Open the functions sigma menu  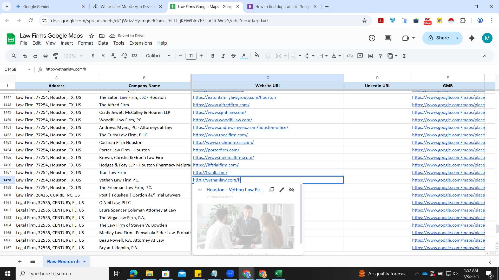404,56
